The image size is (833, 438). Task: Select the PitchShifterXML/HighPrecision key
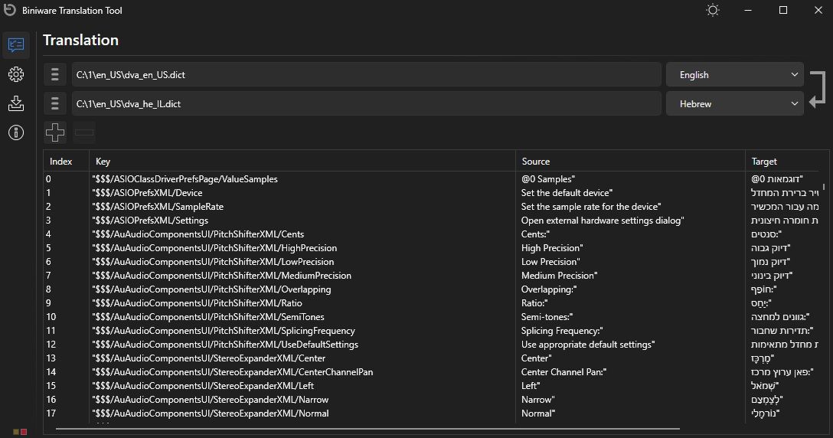click(x=214, y=248)
